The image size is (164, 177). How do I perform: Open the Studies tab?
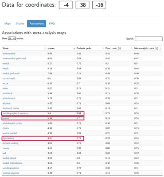click(x=20, y=23)
